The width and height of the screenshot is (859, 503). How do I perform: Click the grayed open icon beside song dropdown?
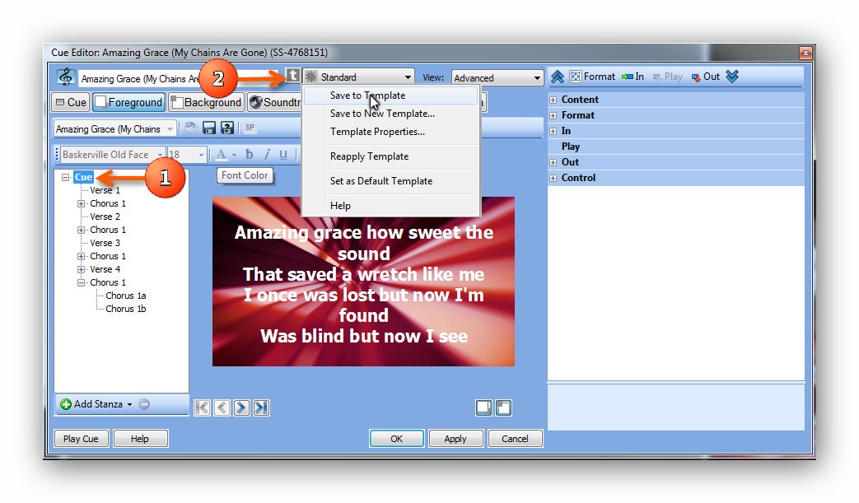190,128
